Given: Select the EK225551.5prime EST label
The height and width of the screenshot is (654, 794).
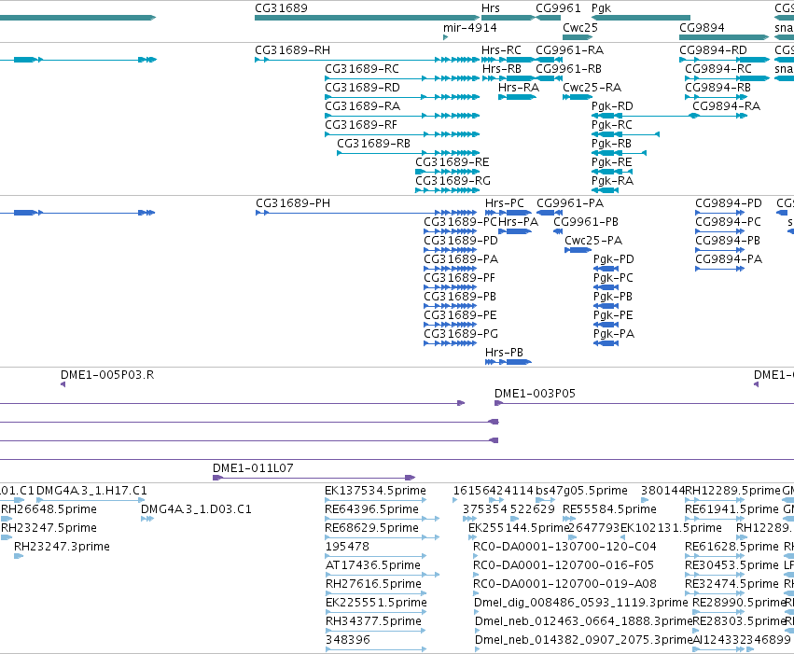Looking at the screenshot, I should point(376,603).
